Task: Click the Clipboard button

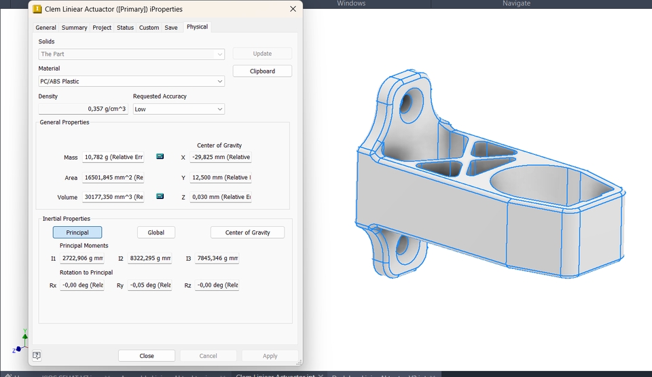Action: [x=262, y=71]
